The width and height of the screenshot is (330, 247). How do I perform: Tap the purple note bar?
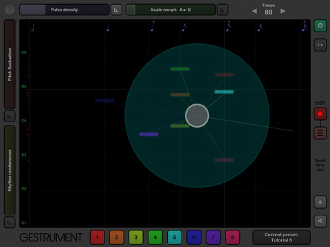[x=148, y=134]
